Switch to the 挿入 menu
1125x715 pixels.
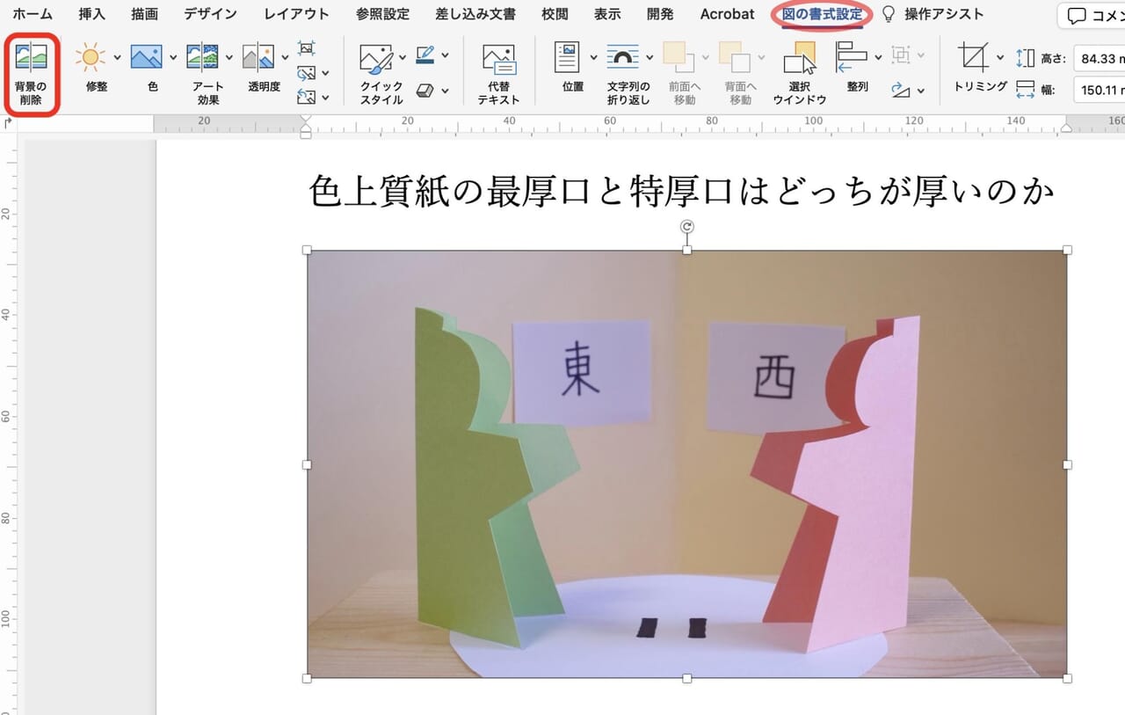(x=92, y=14)
